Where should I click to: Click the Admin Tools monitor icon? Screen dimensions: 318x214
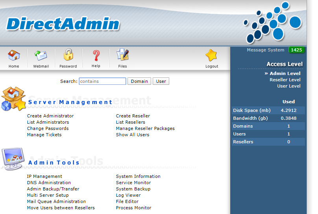[13, 159]
